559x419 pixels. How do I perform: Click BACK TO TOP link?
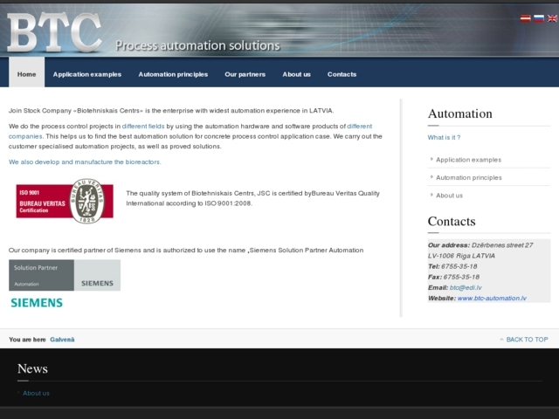(x=527, y=340)
